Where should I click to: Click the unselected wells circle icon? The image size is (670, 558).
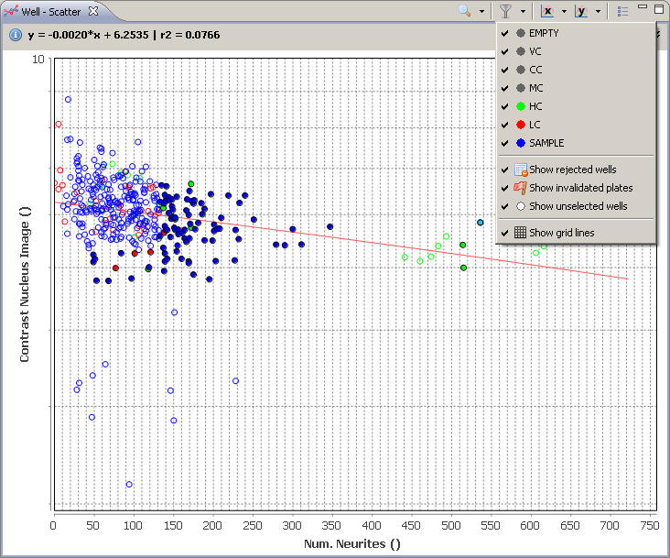tap(521, 206)
